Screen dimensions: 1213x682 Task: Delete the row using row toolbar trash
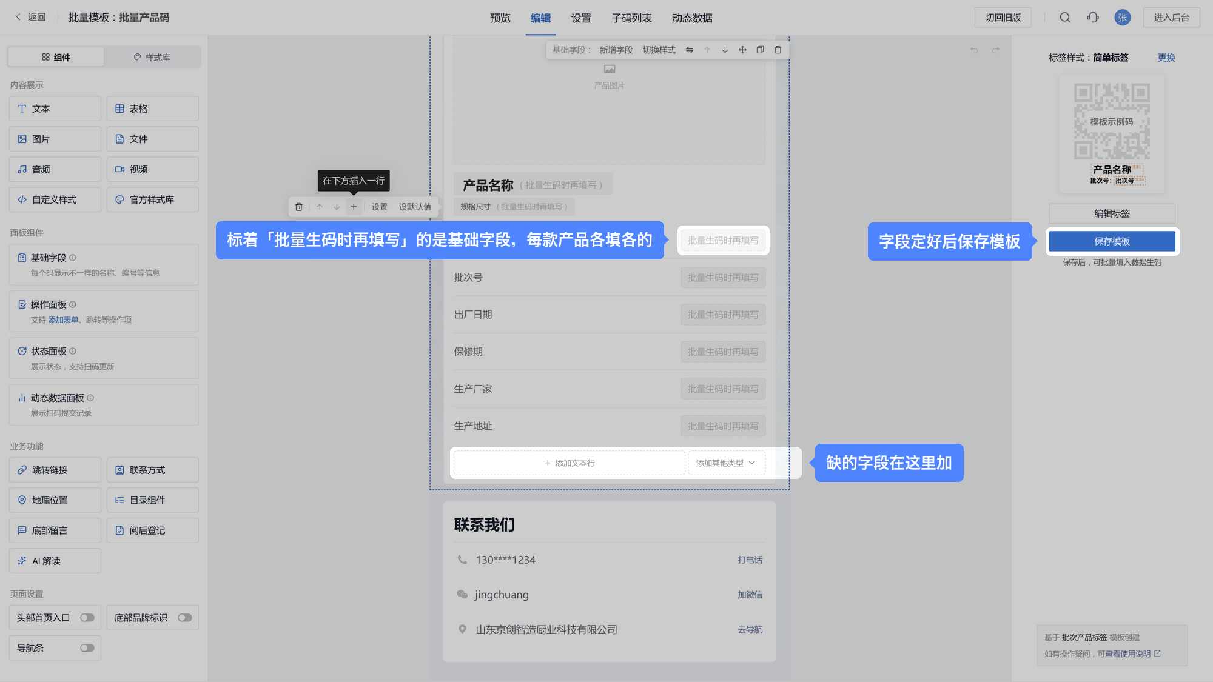(298, 207)
